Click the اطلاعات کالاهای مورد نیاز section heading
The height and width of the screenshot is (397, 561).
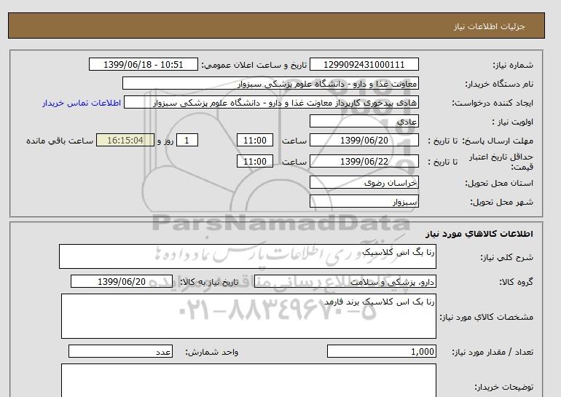pyautogui.click(x=479, y=234)
